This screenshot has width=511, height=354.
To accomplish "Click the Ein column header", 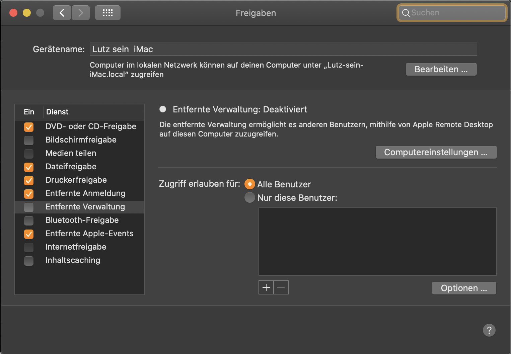I will (29, 112).
